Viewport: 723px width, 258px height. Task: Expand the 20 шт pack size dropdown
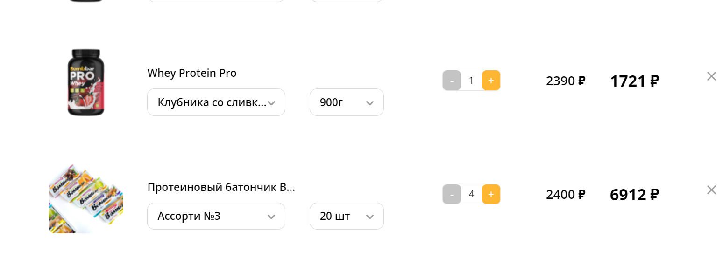click(x=346, y=216)
